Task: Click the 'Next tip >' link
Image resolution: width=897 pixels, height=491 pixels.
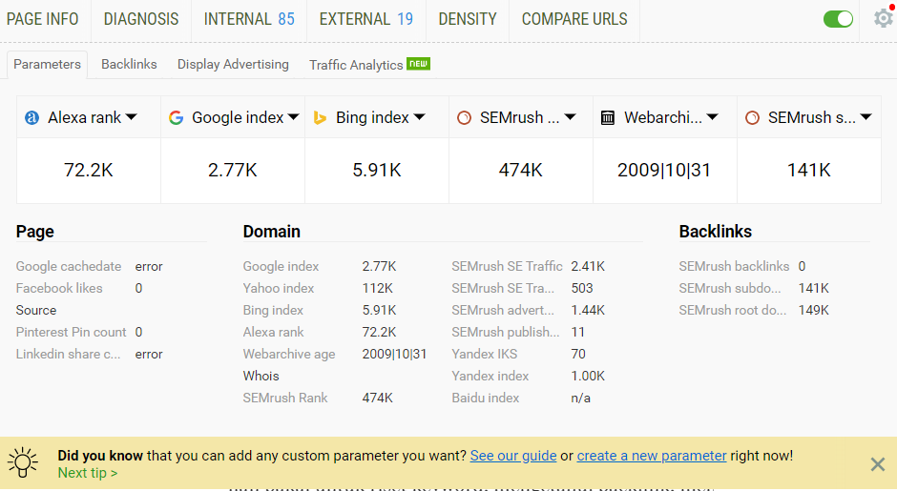Action: 88,473
